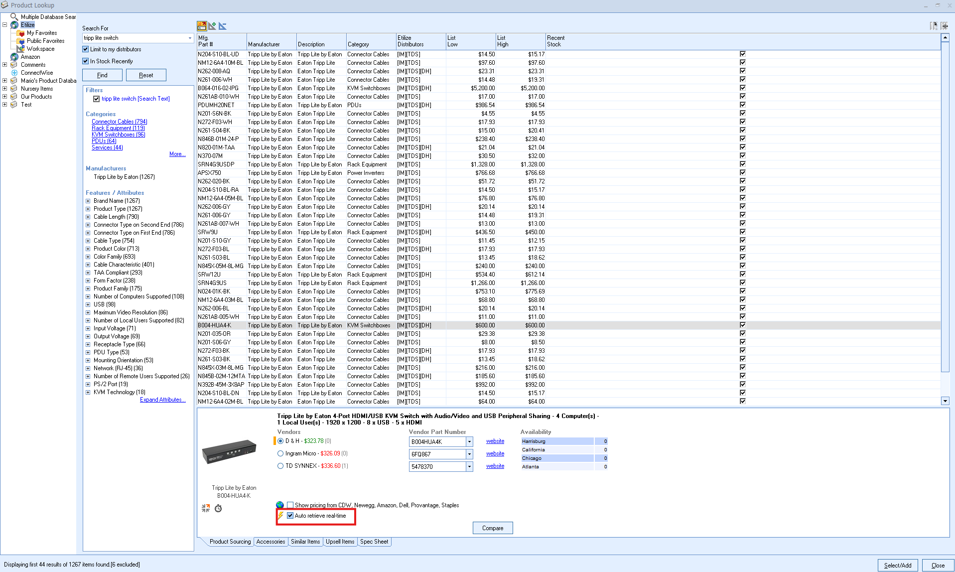Screen dimensions: 955x572
Task: Click the stopwatch icon below product image
Action: pyautogui.click(x=218, y=508)
